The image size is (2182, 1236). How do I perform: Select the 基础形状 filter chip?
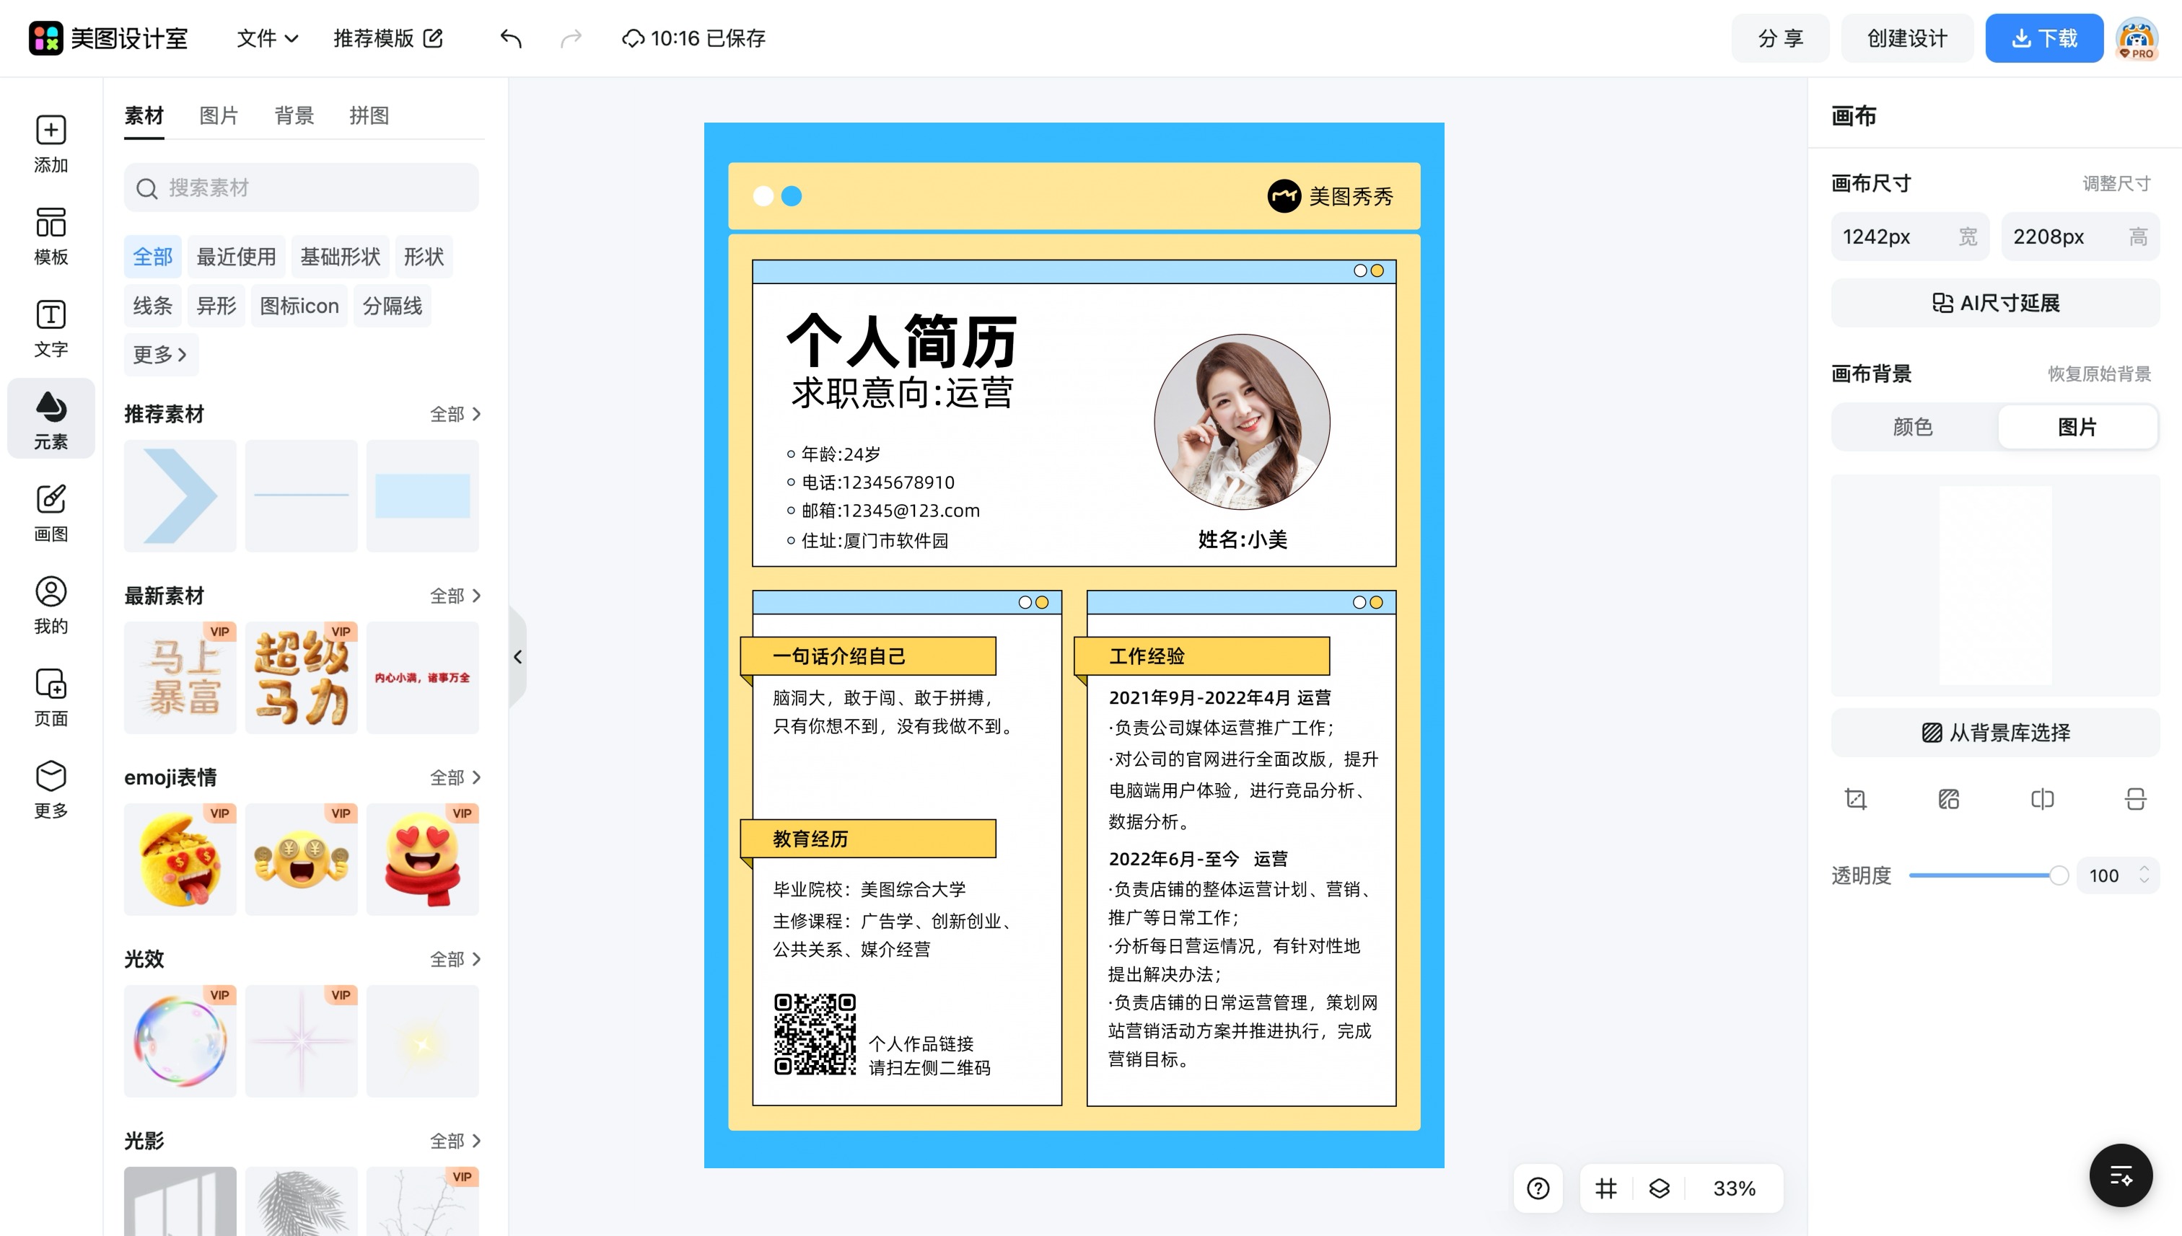click(x=340, y=257)
